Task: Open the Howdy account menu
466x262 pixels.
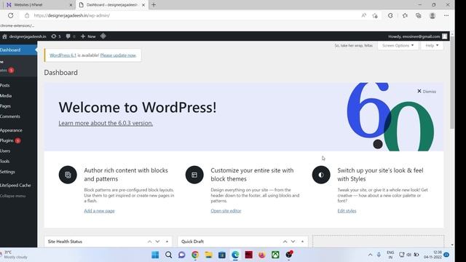Action: 417,36
